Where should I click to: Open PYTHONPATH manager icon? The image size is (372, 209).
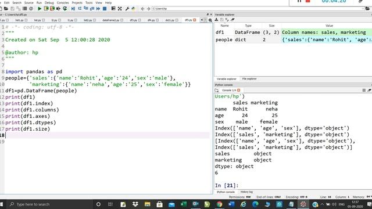click(x=133, y=9)
